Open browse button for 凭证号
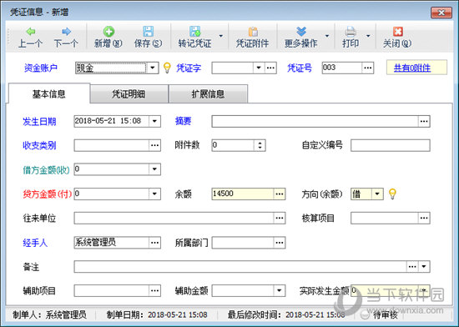Image resolution: width=459 pixels, height=327 pixels. point(368,68)
